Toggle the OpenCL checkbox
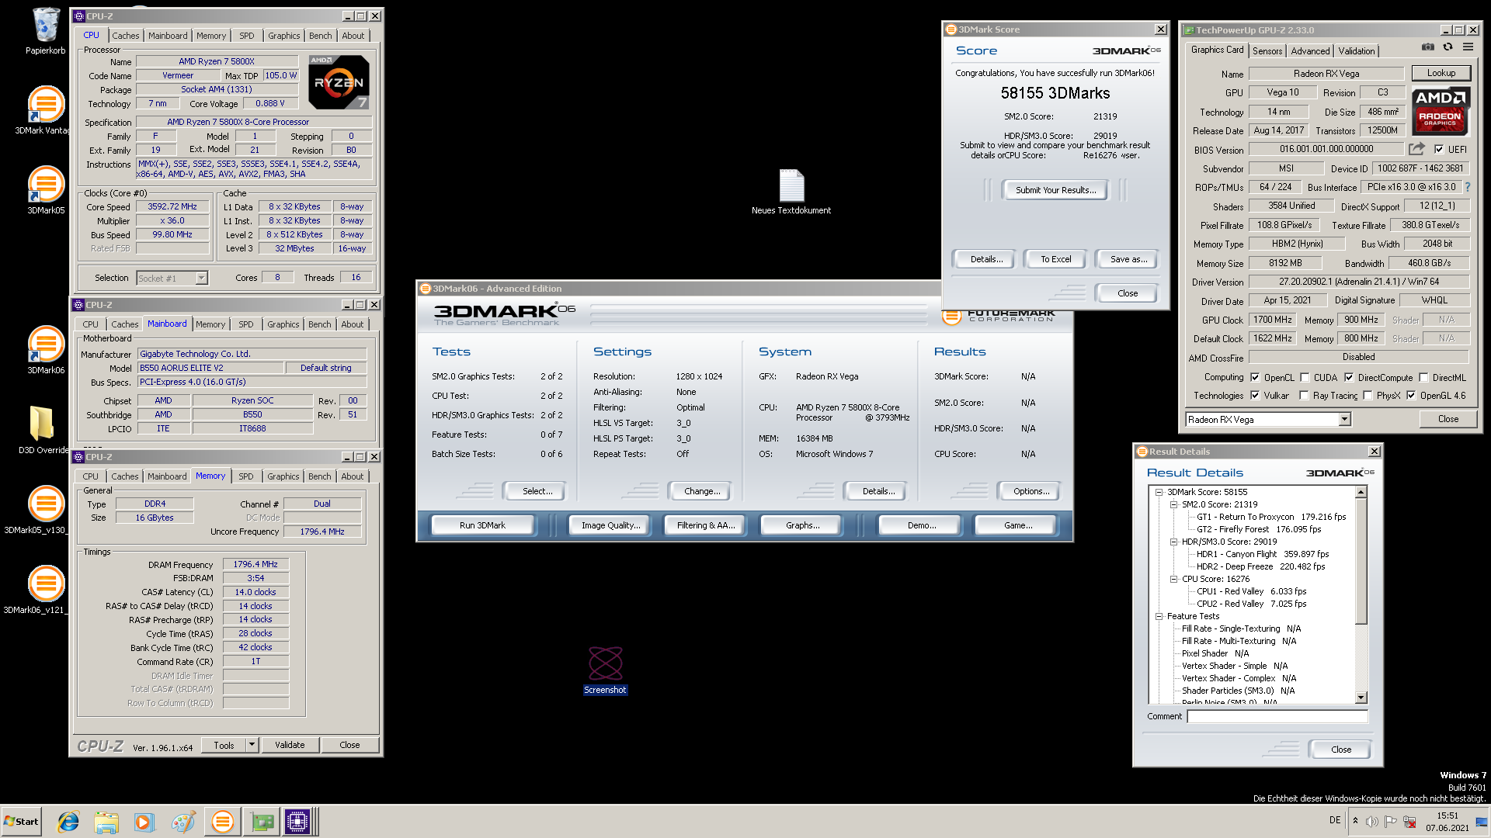Screen dimensions: 1491x838 (1255, 378)
